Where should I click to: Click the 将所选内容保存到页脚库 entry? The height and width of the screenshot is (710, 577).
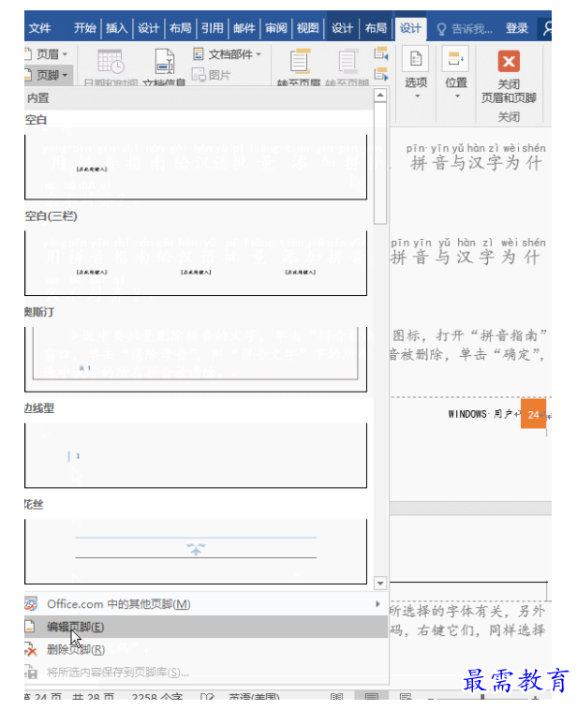[206, 673]
